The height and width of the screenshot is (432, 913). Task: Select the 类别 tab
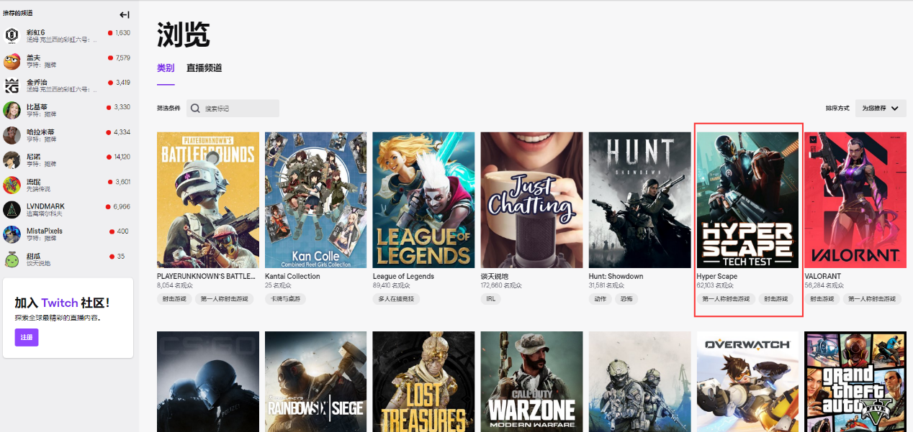[166, 68]
